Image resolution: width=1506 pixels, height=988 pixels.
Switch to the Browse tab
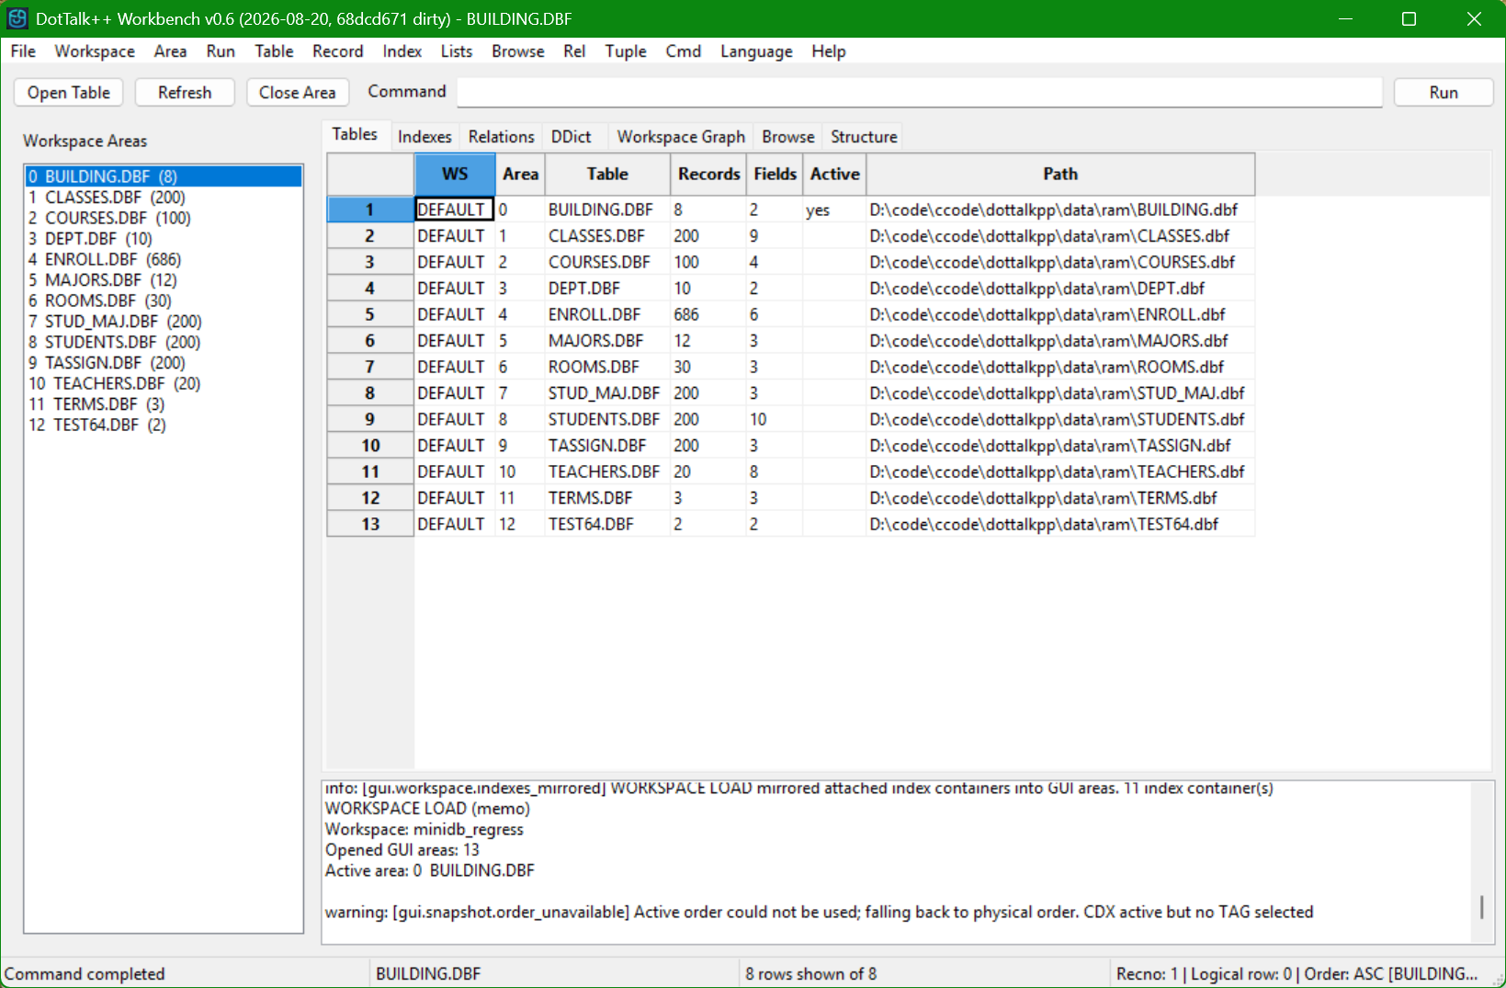[x=787, y=136]
